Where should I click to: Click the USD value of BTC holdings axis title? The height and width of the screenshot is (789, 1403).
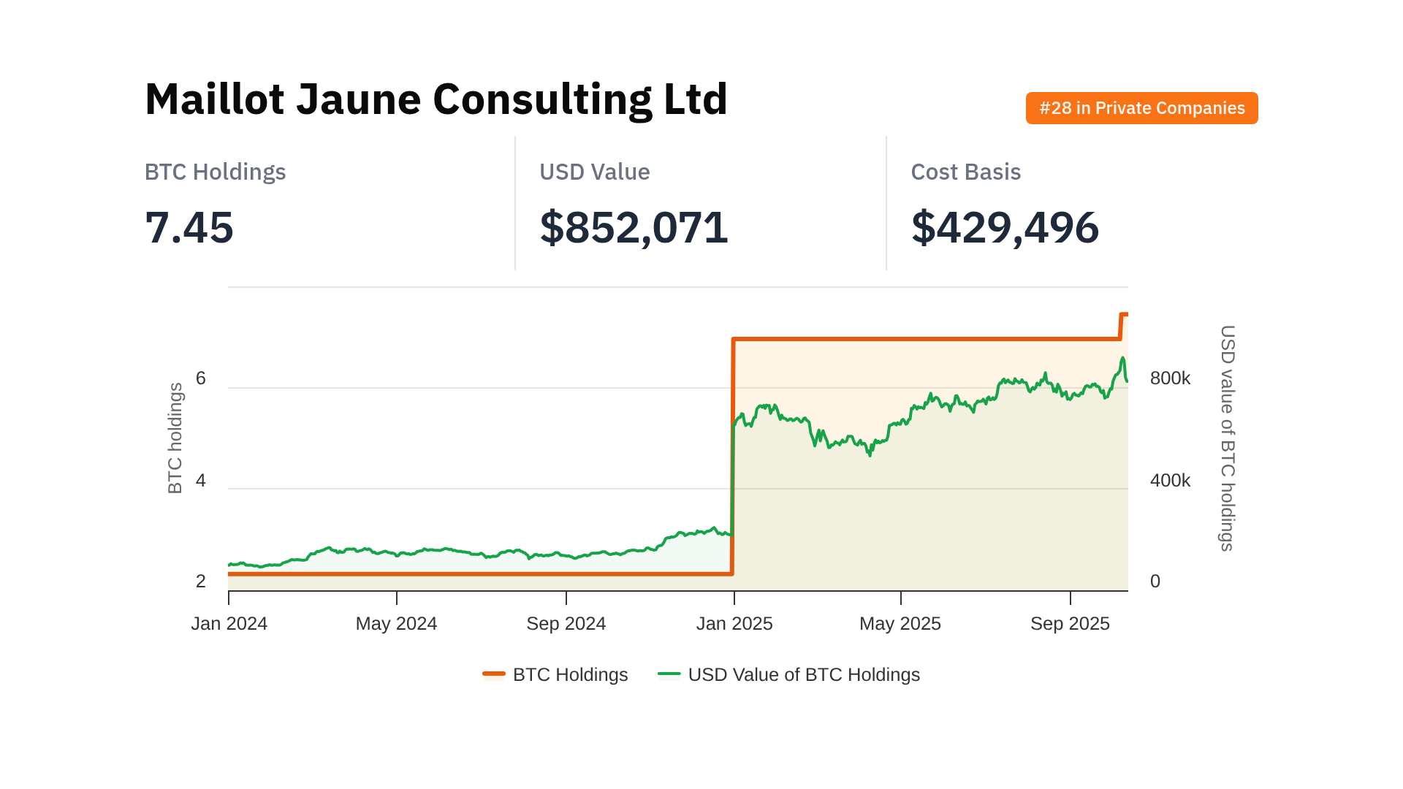[x=1228, y=438]
